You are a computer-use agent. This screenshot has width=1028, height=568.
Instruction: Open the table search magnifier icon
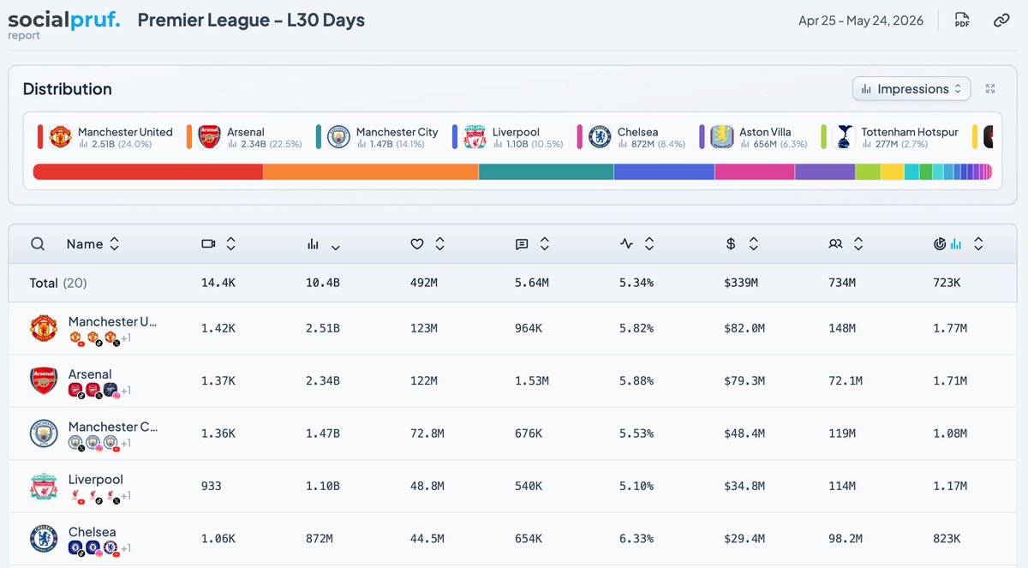tap(38, 244)
